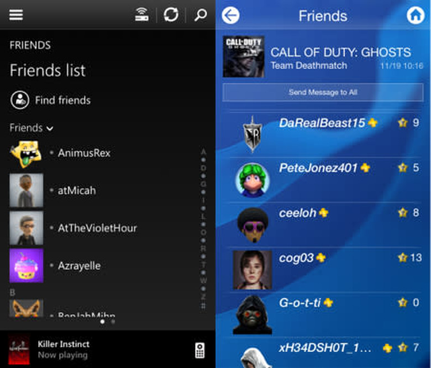Viewport: 431px width, 368px height.
Task: Tap the Find friends person icon
Action: point(19,100)
